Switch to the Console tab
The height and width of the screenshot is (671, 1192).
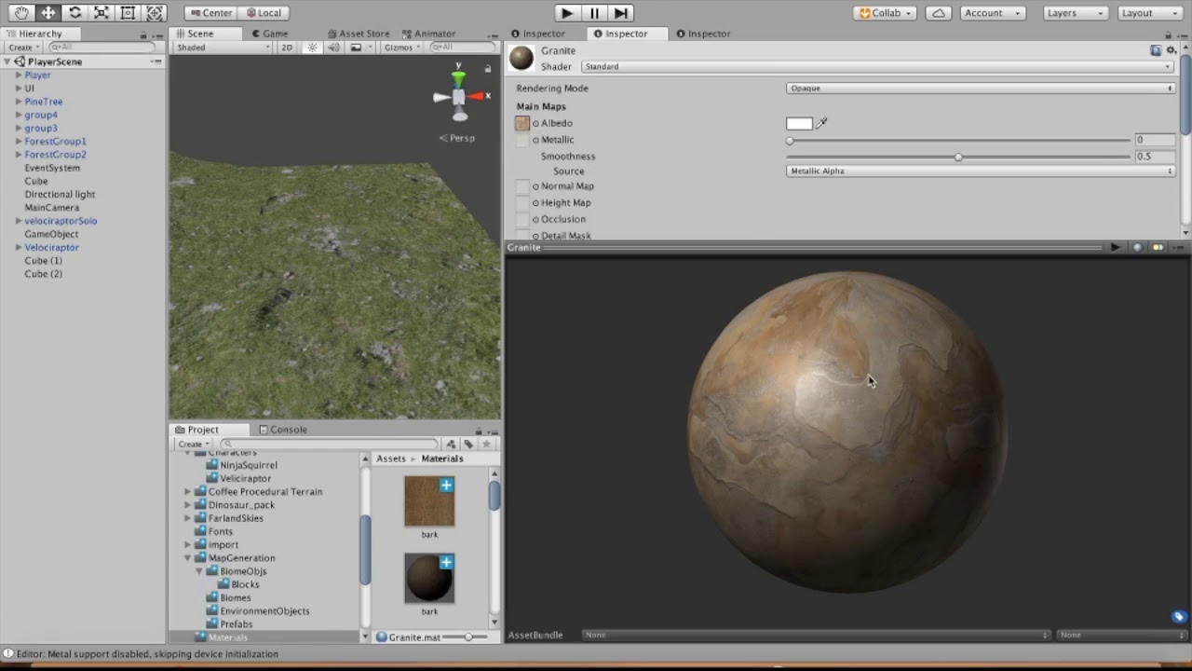282,430
